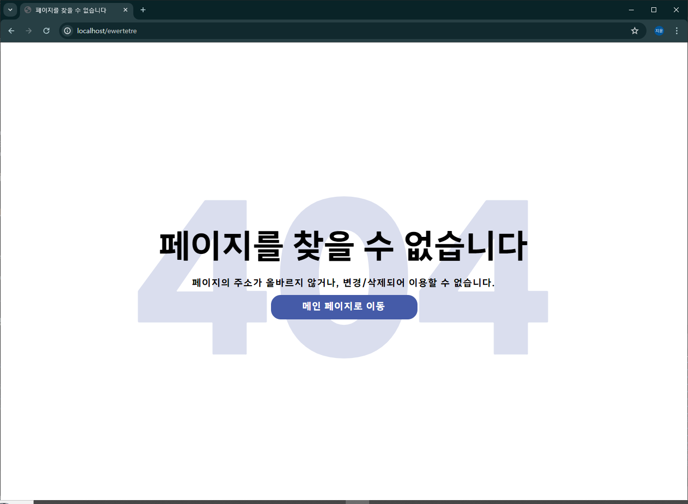Click the 메인 페이지로 이동 button

coord(344,307)
